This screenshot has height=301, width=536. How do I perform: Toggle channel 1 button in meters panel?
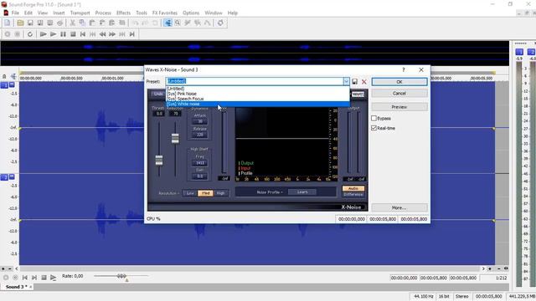click(519, 52)
